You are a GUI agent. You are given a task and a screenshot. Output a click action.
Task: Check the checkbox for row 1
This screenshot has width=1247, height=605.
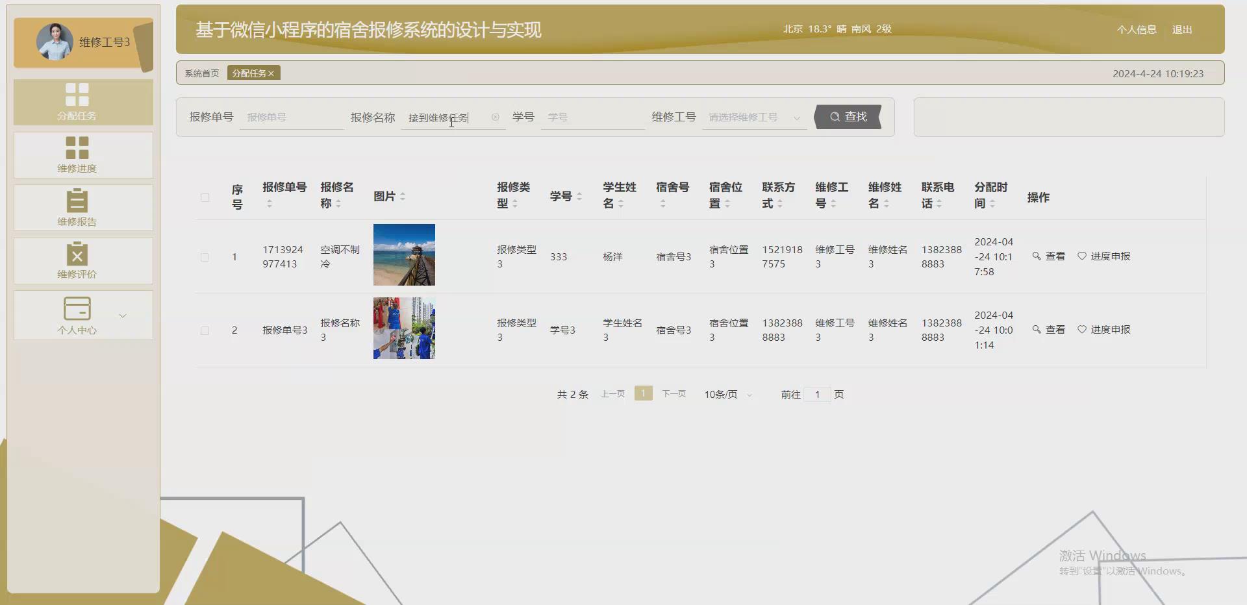pyautogui.click(x=205, y=257)
